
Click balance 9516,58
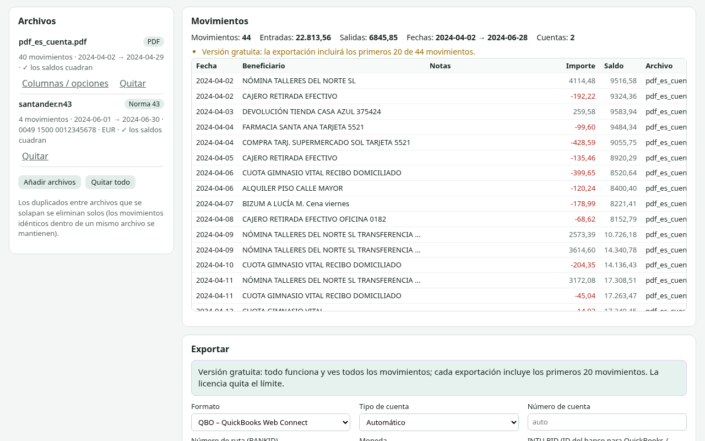(x=623, y=80)
